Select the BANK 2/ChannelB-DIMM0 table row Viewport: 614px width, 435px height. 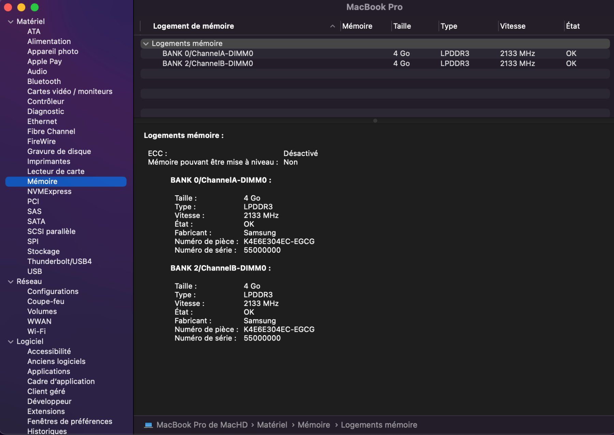375,64
